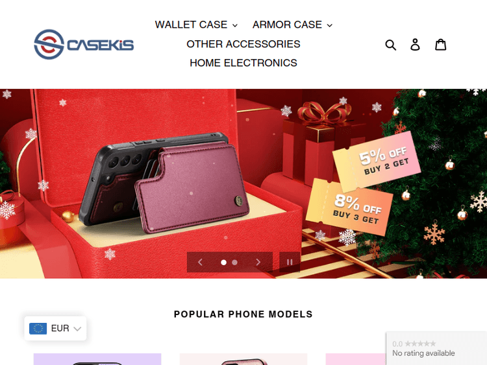Pause the slideshow
Viewport: 487px width, 365px height.
tap(290, 262)
